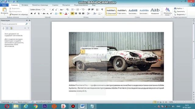Activate Формат по образцу format painter
This screenshot has height=109, width=195.
click(19, 15)
